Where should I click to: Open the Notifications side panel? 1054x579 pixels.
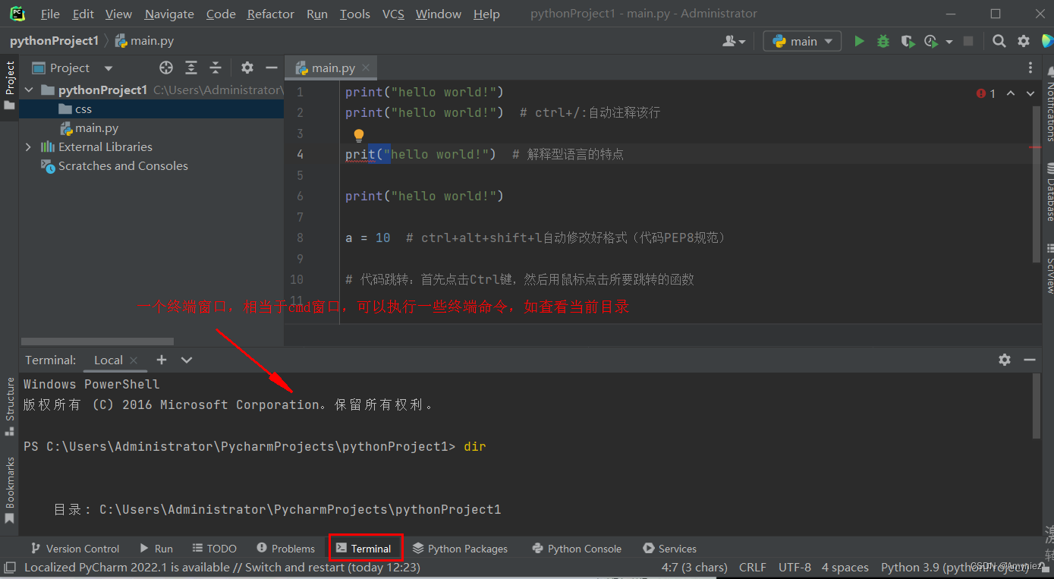click(1050, 104)
